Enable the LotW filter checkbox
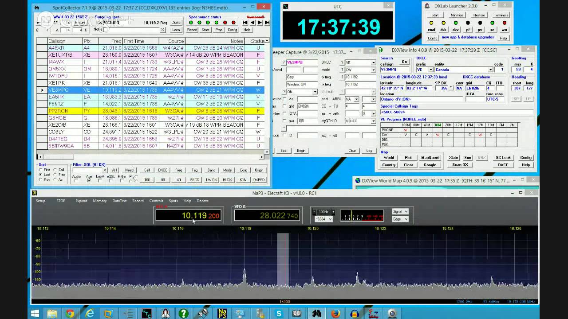This screenshot has width=568, height=319. [x=100, y=181]
